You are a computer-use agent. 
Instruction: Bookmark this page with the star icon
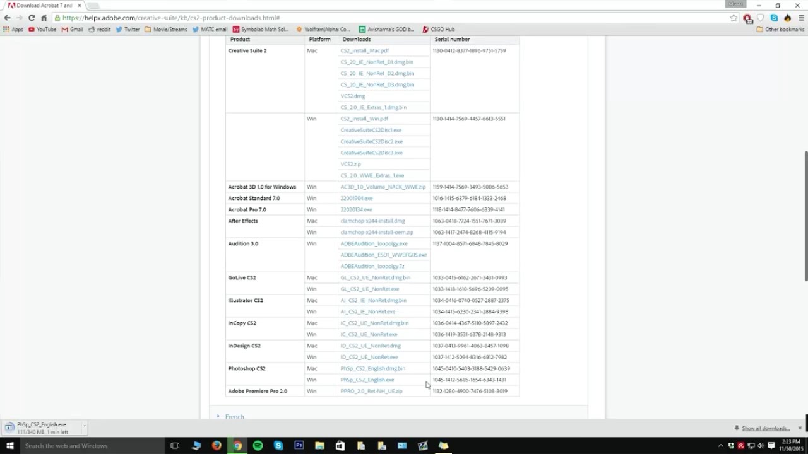[x=734, y=18]
